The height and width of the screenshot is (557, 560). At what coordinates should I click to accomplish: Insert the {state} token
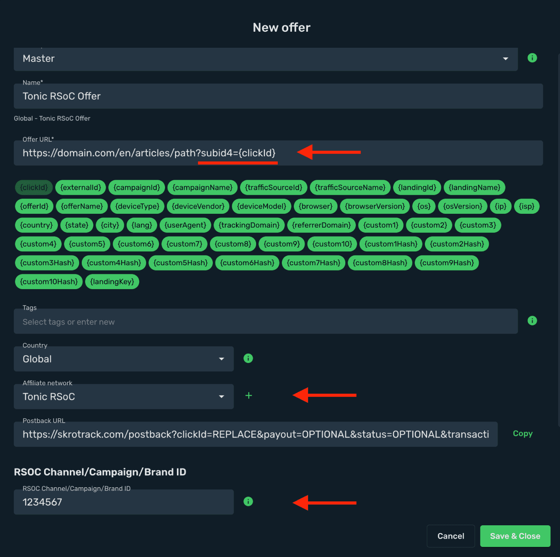(77, 225)
